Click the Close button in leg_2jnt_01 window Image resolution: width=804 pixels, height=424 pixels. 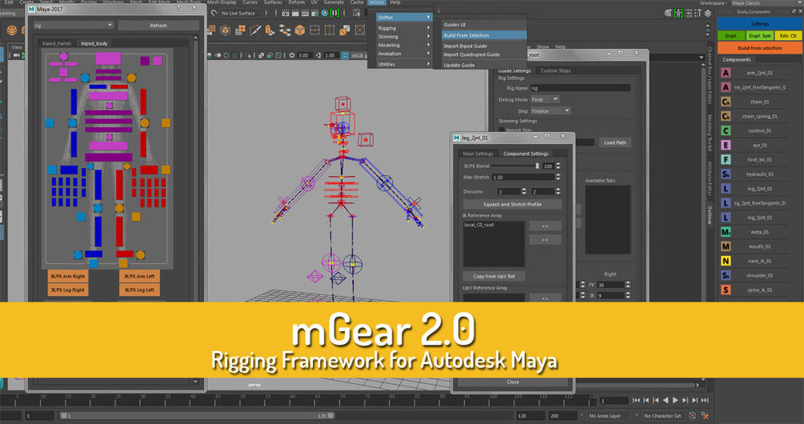(x=512, y=382)
